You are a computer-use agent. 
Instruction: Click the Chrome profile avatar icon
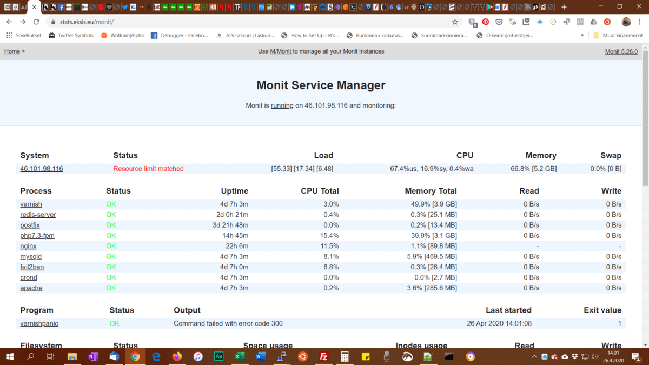(x=626, y=21)
